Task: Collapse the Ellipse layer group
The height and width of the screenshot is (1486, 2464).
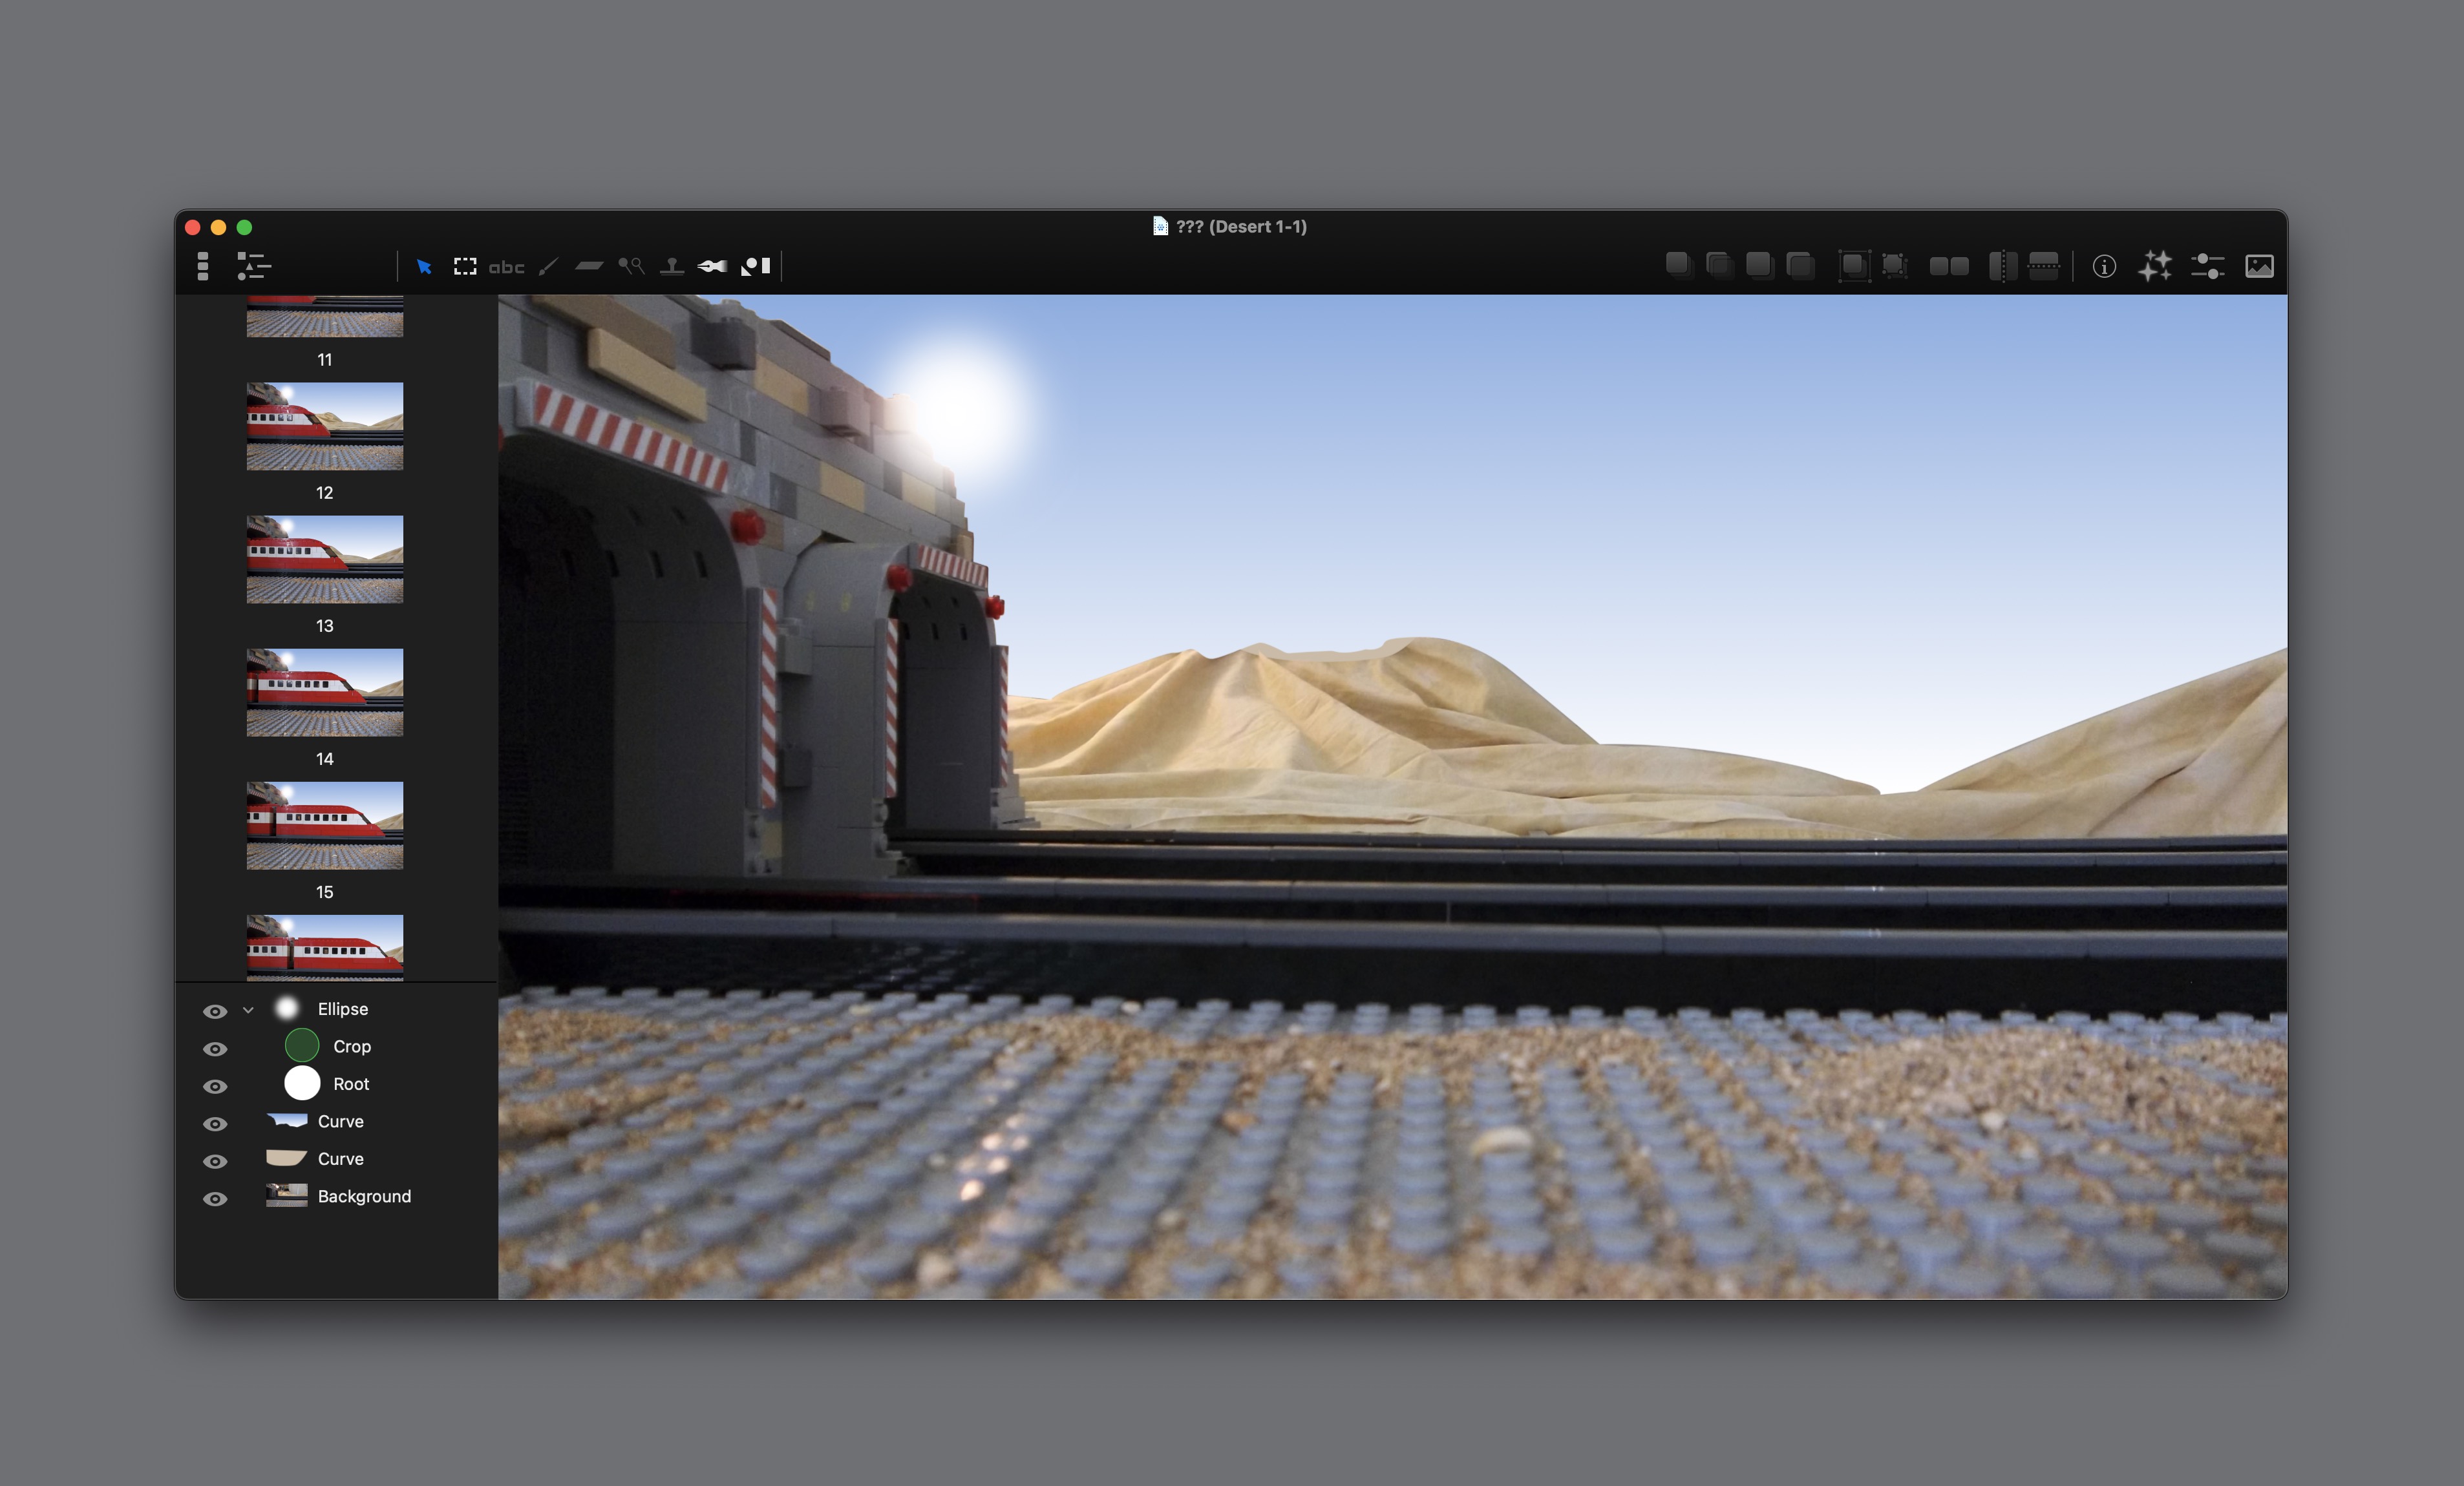Action: coord(248,1010)
